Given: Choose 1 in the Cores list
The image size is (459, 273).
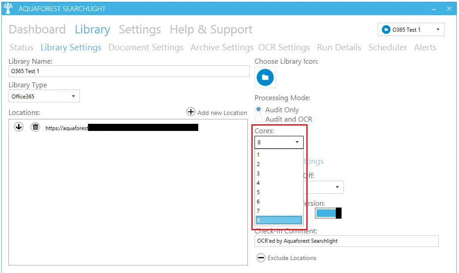Looking at the screenshot, I should coord(279,155).
